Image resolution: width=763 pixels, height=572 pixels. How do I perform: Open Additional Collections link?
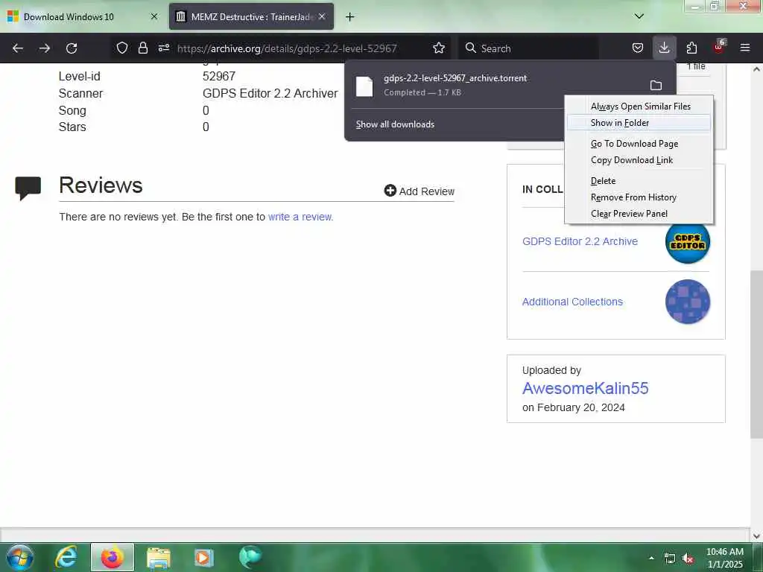click(x=572, y=302)
